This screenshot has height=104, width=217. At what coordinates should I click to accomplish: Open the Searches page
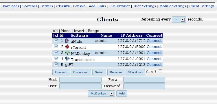[x=30, y=6]
